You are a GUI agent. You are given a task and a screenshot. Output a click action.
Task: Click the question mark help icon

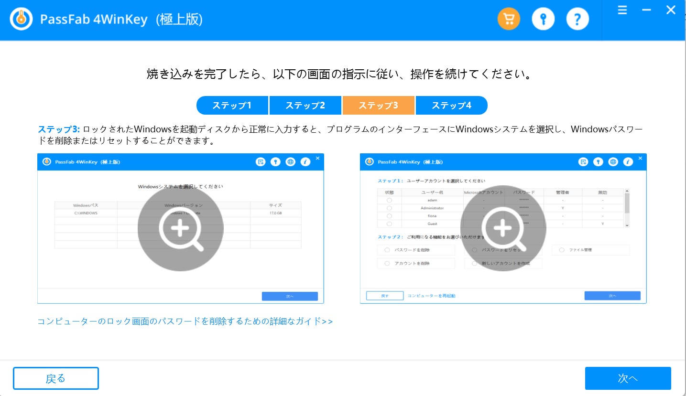(x=577, y=20)
